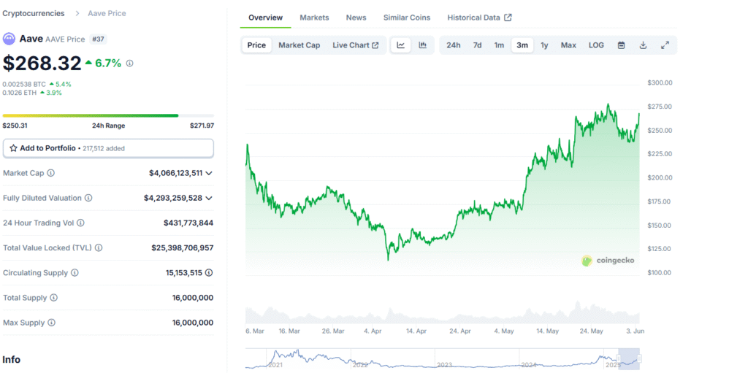Click the Add to Portfolio button
This screenshot has height=373, width=748.
[x=108, y=148]
